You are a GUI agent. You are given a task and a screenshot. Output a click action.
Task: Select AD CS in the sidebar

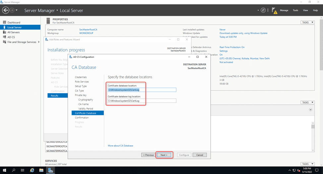[11, 37]
